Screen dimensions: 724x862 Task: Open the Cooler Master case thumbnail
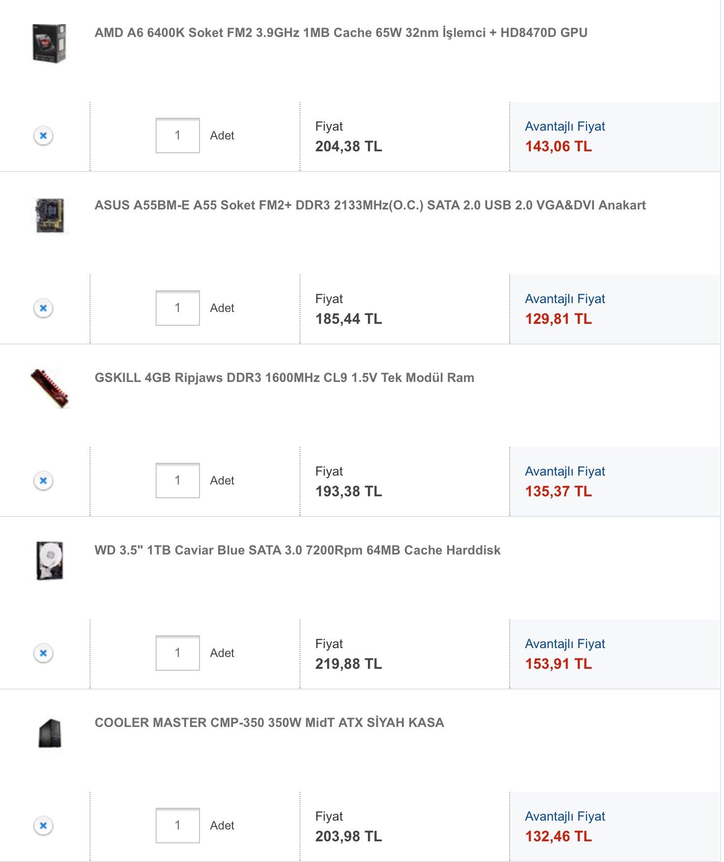(50, 733)
